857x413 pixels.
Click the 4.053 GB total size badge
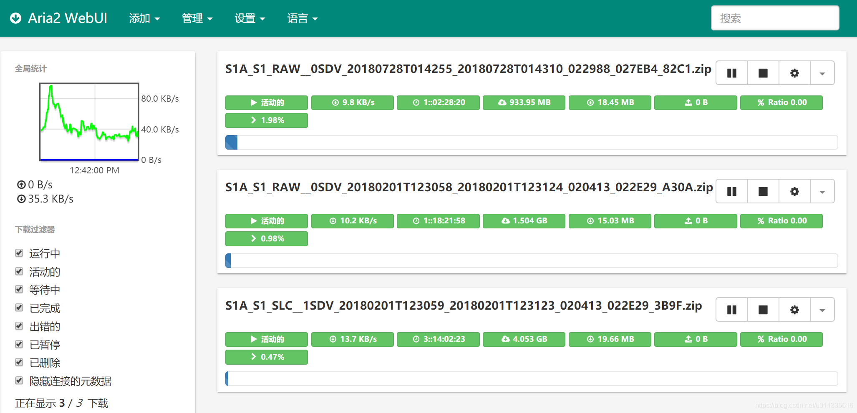click(524, 339)
